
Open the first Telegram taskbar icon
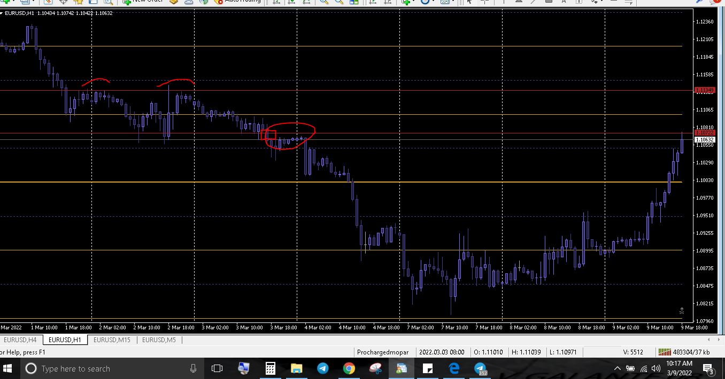point(322,368)
